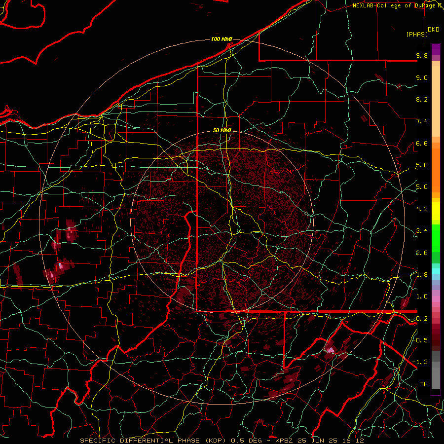Image resolution: width=444 pixels, height=444 pixels.
Task: Click the -0.5 legend value
Action: tap(420, 340)
